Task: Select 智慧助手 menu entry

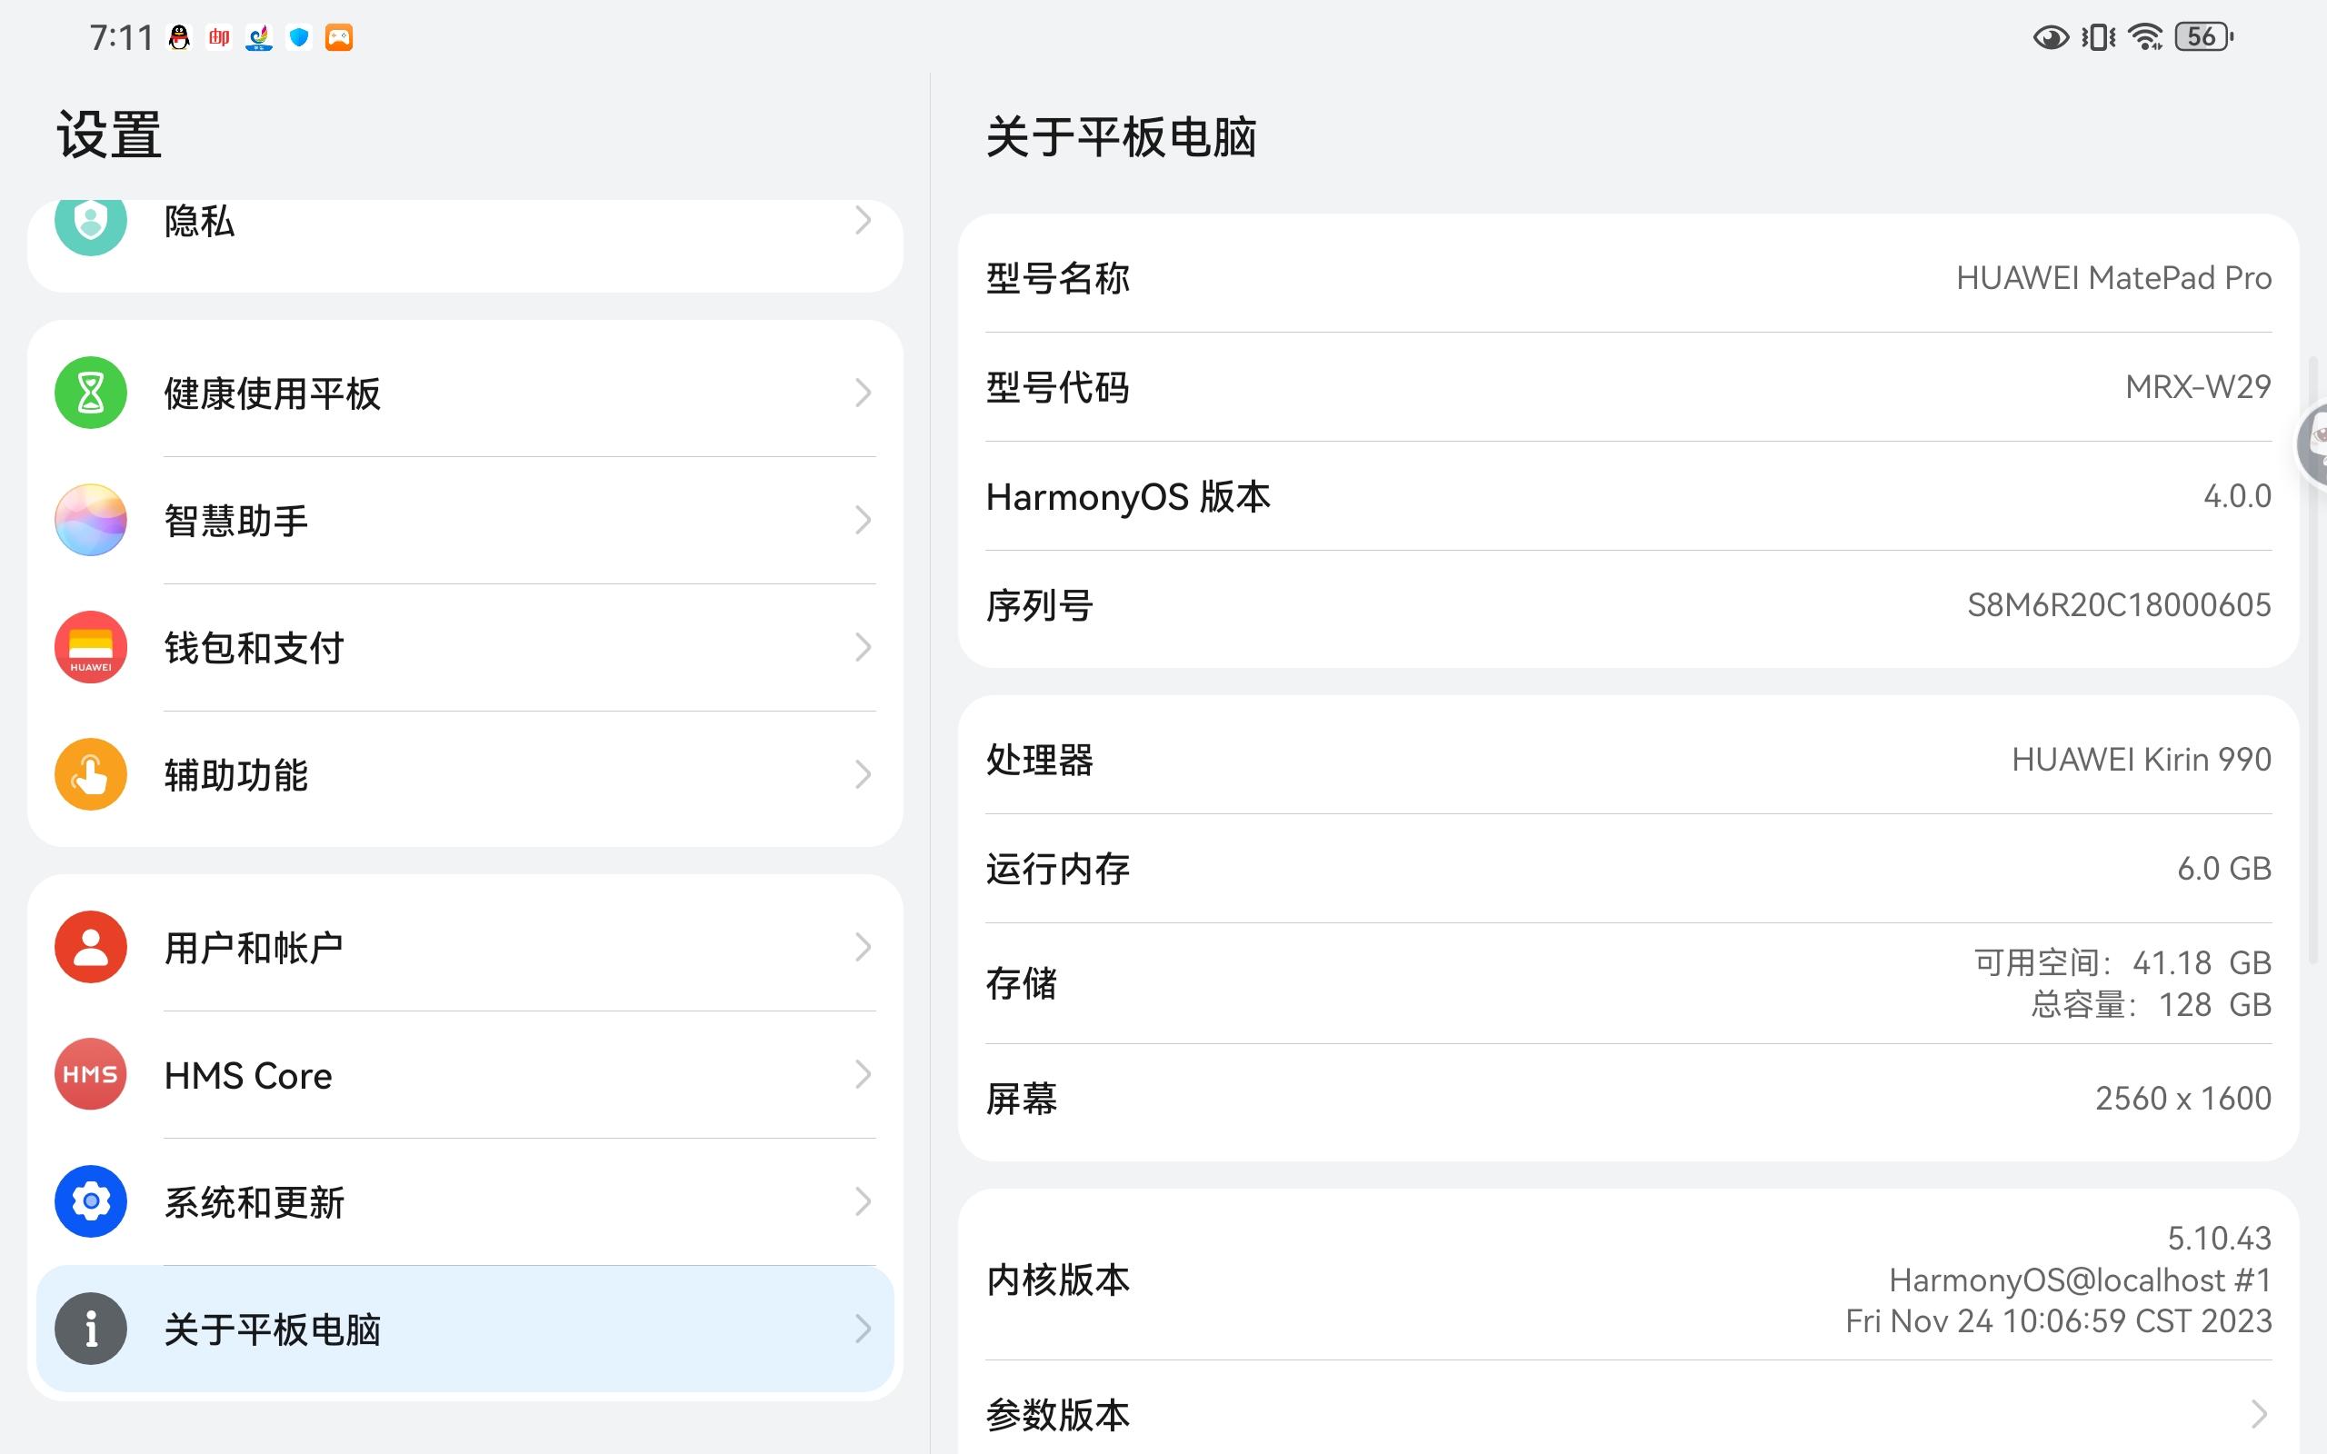Action: click(x=465, y=520)
